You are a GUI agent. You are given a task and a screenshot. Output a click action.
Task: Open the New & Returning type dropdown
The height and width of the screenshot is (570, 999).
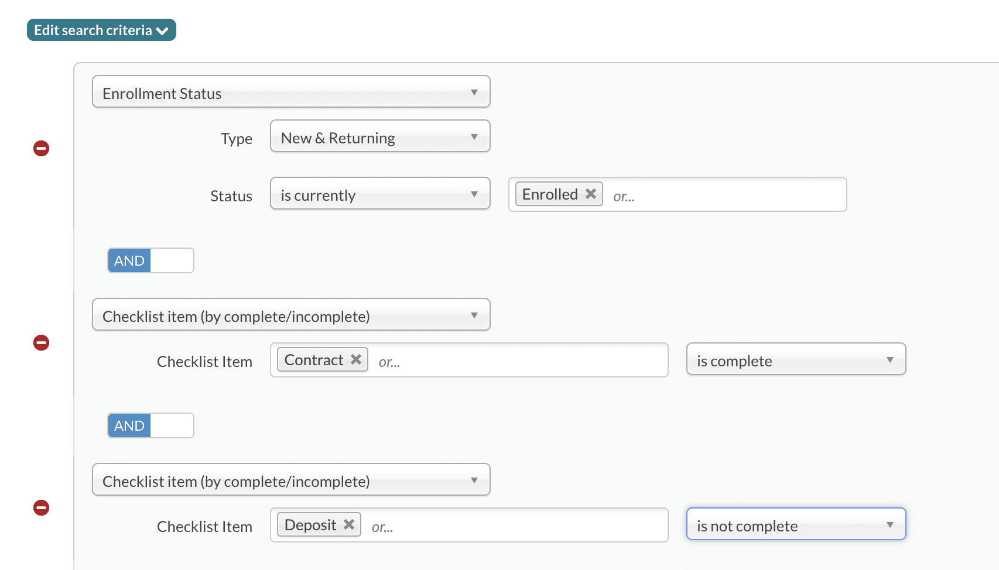click(380, 136)
